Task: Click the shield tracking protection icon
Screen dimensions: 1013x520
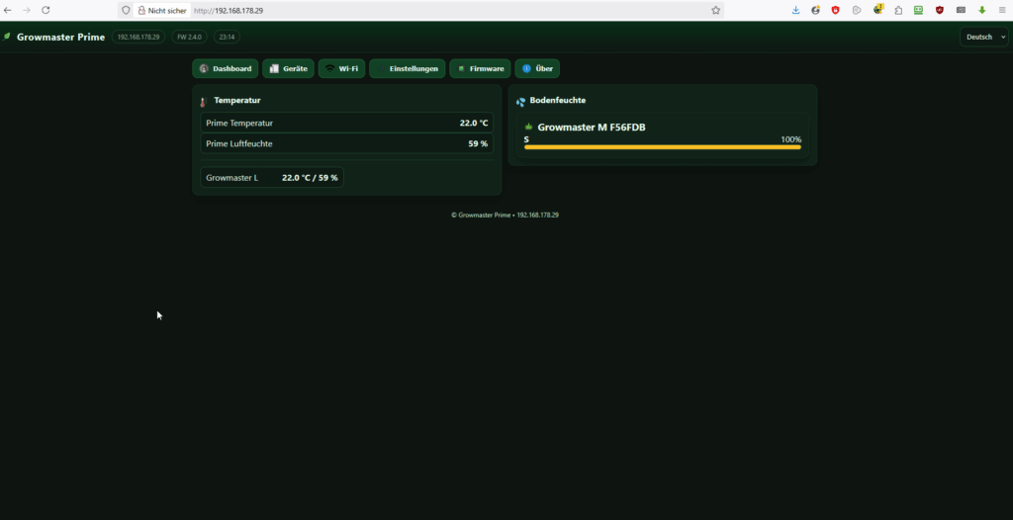Action: 126,10
